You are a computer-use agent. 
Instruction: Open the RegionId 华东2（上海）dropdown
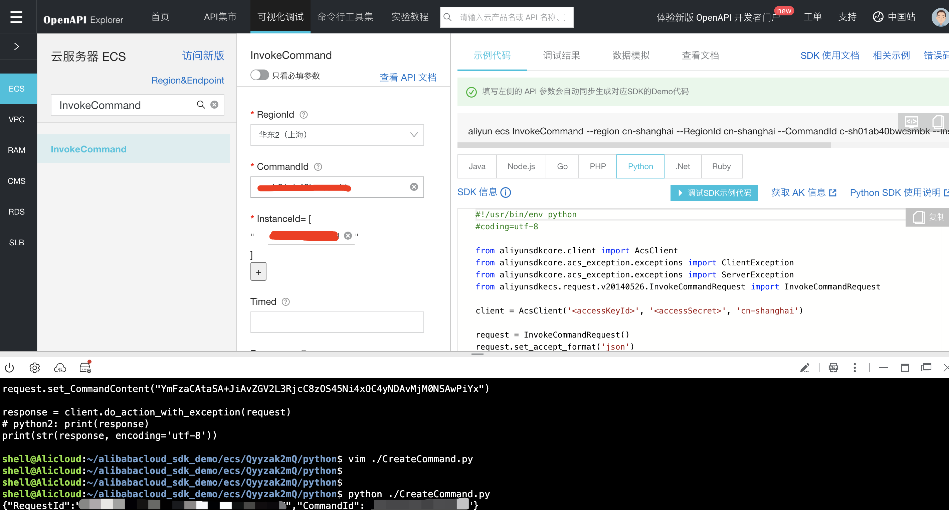337,135
